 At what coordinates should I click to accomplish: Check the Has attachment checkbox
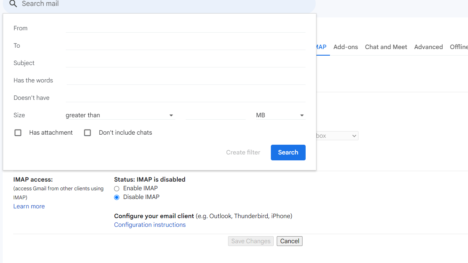pyautogui.click(x=18, y=133)
